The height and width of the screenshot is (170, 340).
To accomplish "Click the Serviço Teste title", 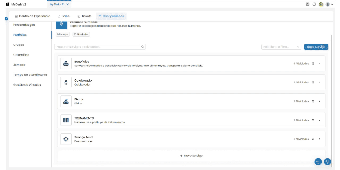I will click(x=84, y=137).
